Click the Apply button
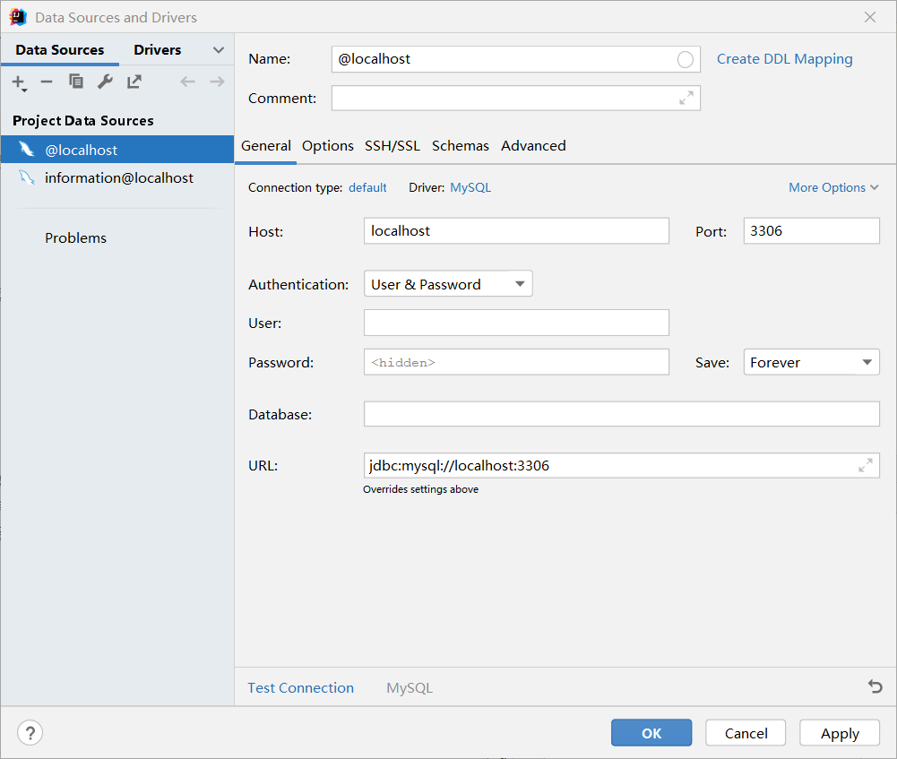Image resolution: width=897 pixels, height=759 pixels. tap(840, 733)
